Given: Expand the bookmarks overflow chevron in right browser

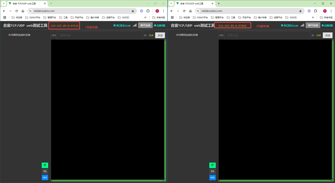Looking at the screenshot, I should coord(313,17).
